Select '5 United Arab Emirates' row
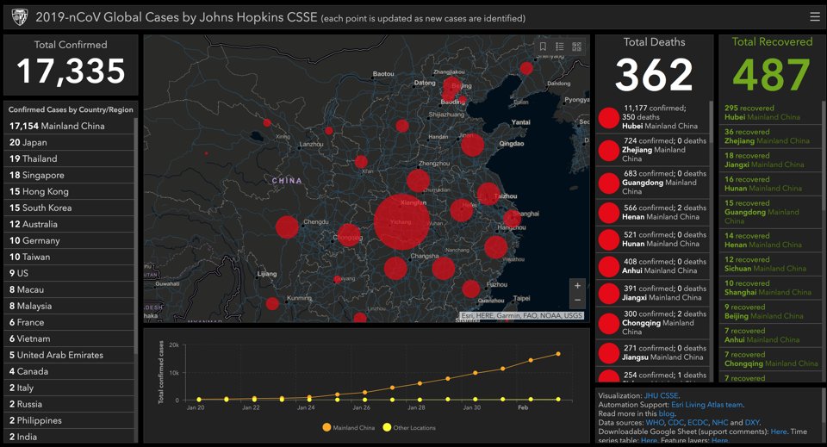Image resolution: width=827 pixels, height=447 pixels. (69, 355)
